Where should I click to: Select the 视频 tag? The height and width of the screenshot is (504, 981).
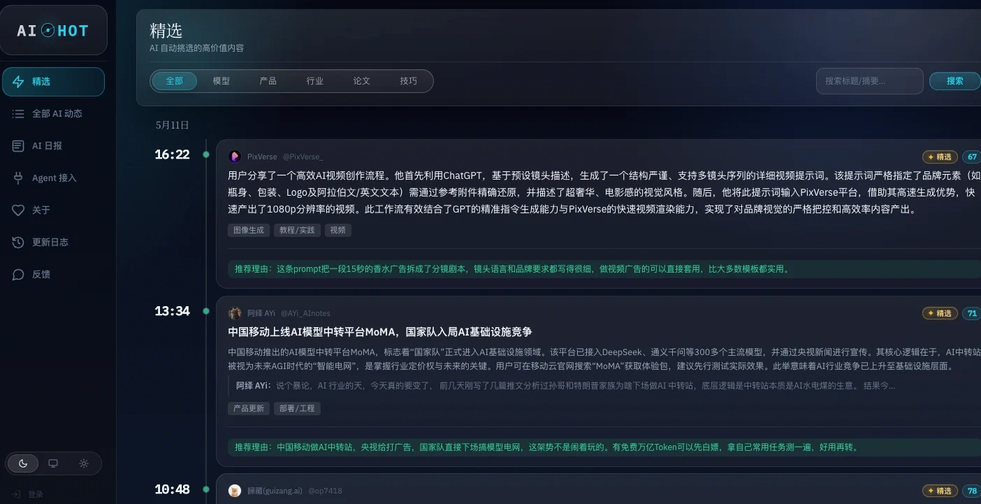[x=338, y=230]
